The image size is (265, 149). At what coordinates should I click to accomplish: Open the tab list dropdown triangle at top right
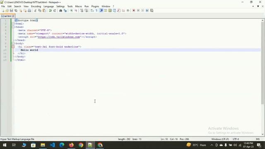click(x=258, y=6)
